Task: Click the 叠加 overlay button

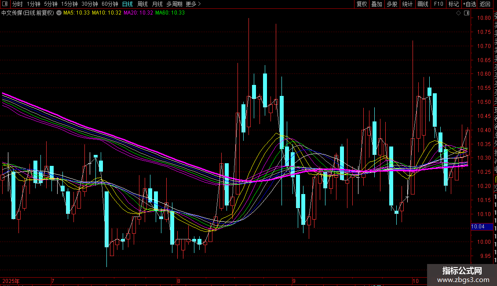Action: 376,4
